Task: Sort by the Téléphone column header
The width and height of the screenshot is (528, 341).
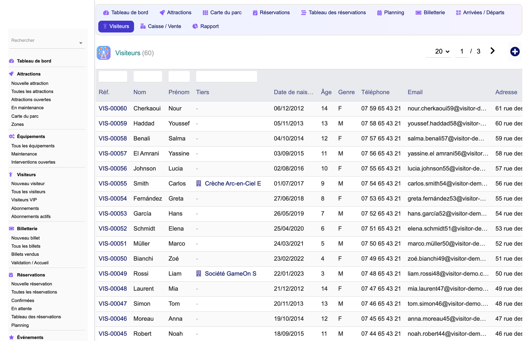Action: tap(375, 92)
